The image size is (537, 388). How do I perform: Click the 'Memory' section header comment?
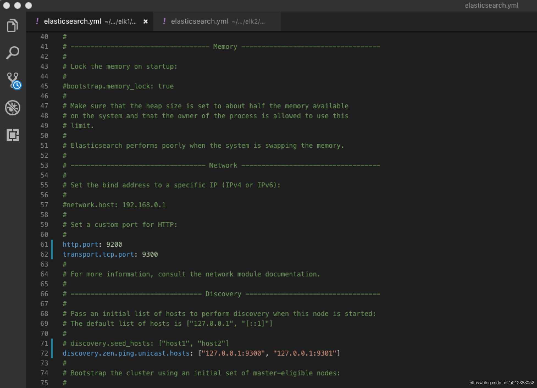(222, 46)
